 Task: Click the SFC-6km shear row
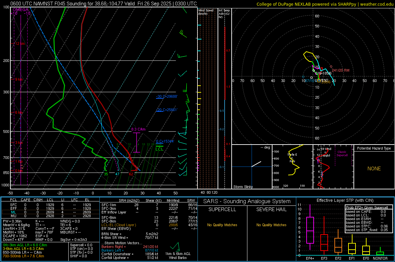(149, 217)
